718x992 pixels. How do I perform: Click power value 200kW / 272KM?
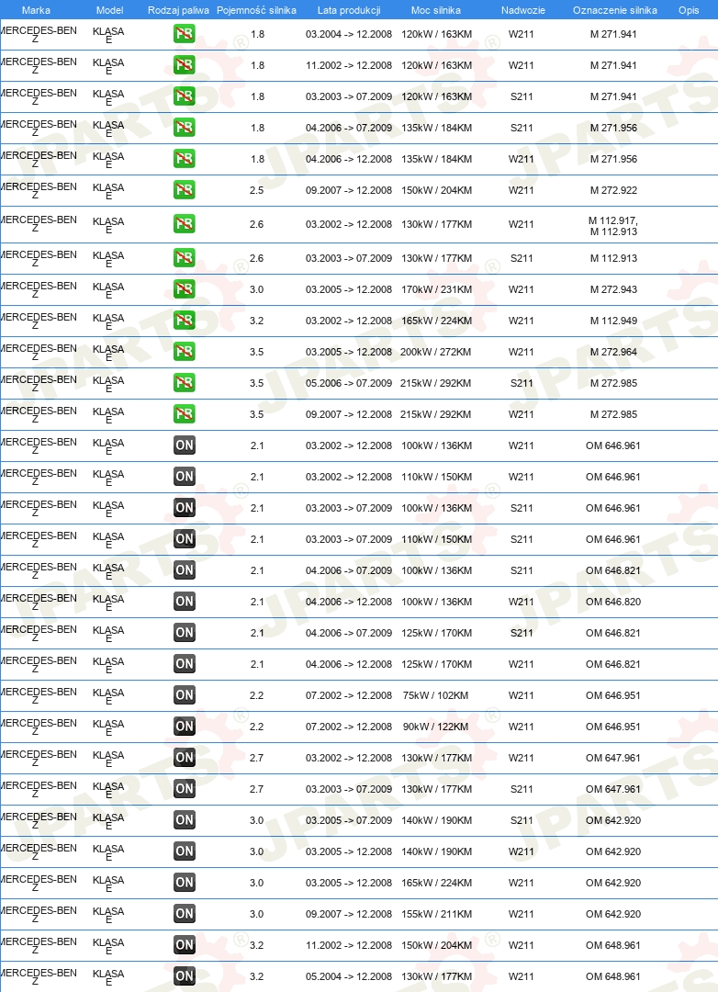pyautogui.click(x=436, y=353)
